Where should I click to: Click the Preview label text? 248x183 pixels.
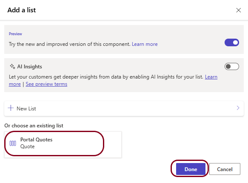click(x=15, y=34)
